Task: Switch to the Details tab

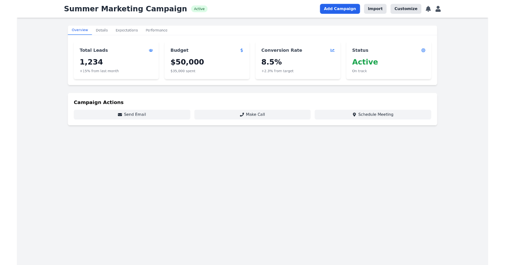Action: 102,30
